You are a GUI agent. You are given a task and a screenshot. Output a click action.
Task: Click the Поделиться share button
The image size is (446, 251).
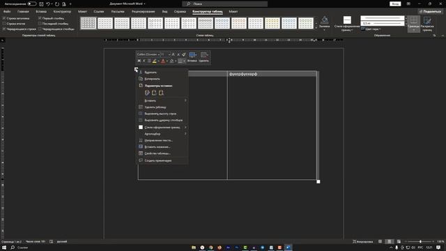431,12
